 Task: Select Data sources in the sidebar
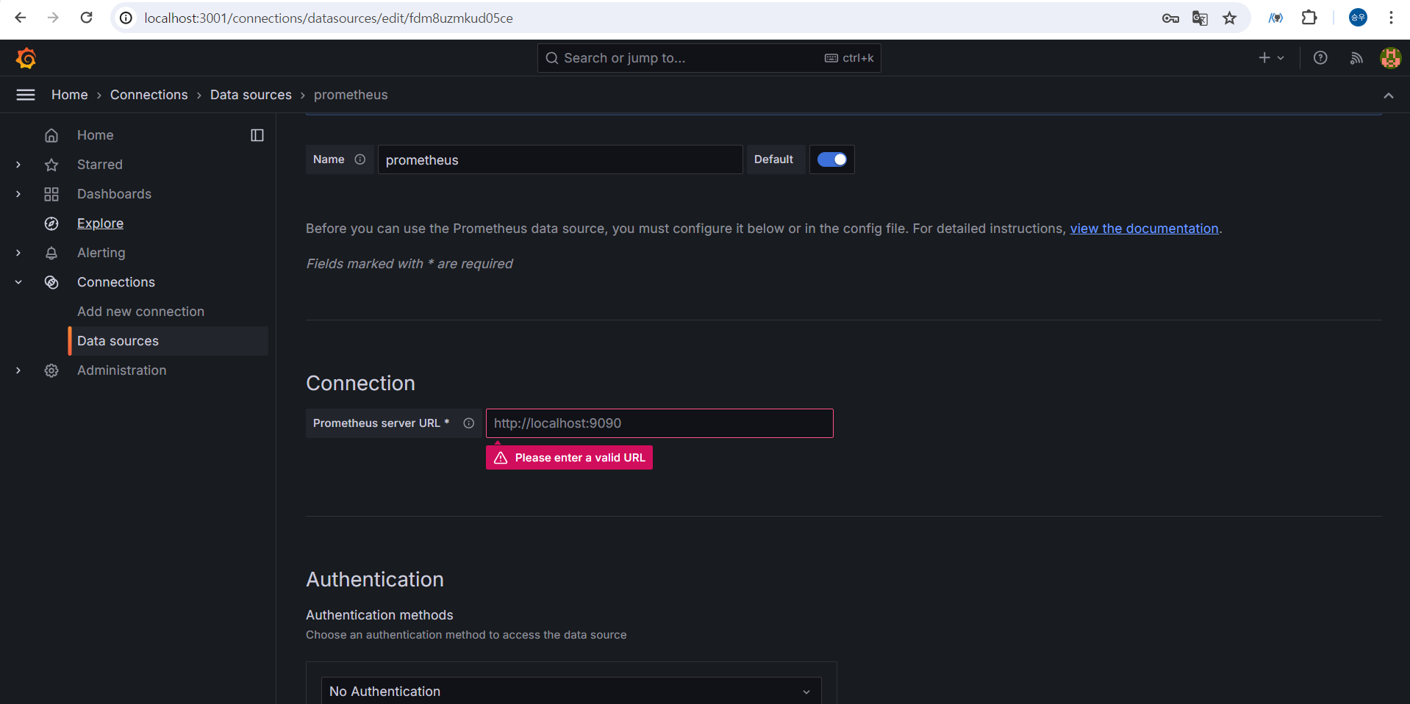168,341
